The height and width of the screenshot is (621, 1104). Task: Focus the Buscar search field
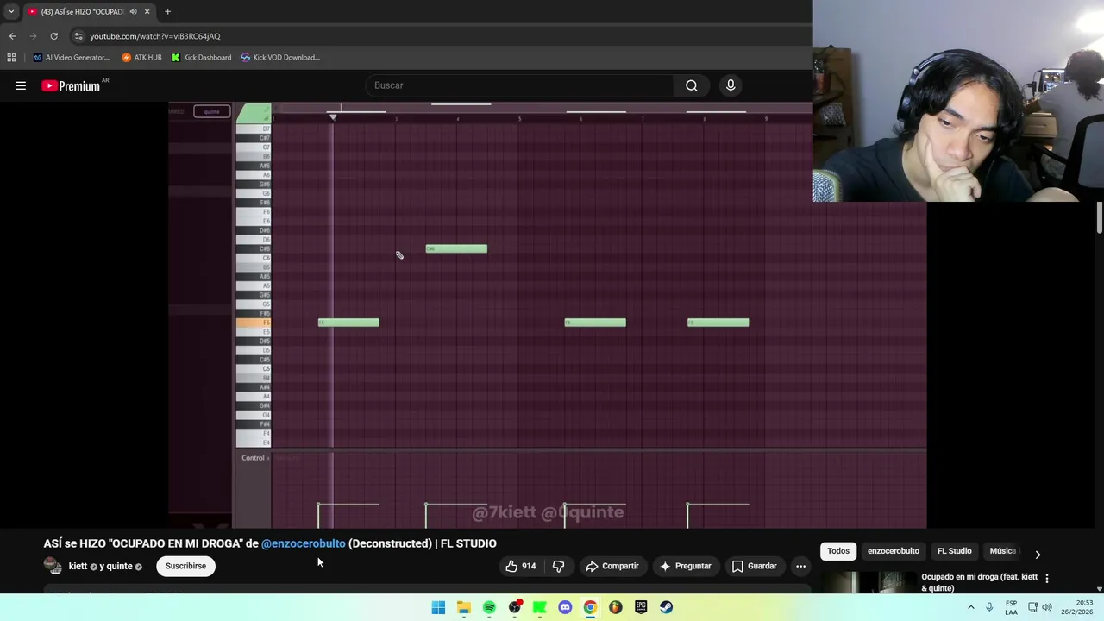(519, 85)
